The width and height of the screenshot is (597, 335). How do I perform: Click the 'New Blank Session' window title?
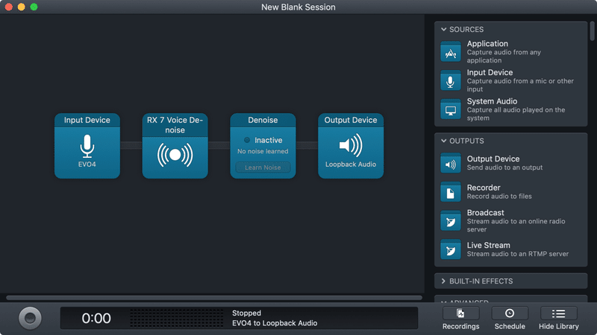[x=298, y=7]
